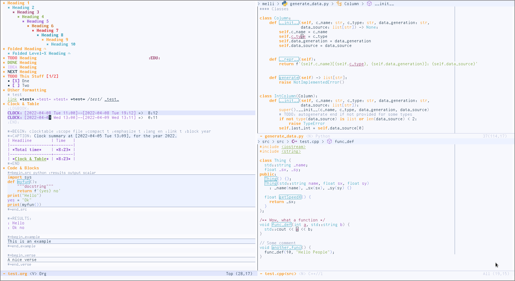Screen dimensions: 515x281
Task: Click generate_data.py breadcrumb segment
Action: [309, 4]
